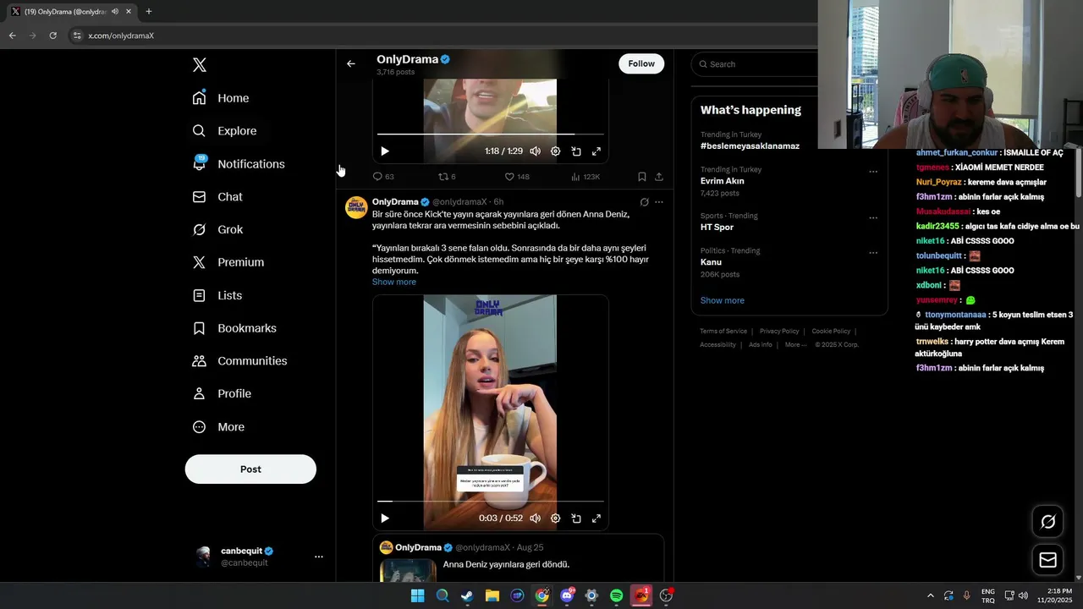The image size is (1083, 609).
Task: Repost the tweet with 6 reposts
Action: (447, 177)
